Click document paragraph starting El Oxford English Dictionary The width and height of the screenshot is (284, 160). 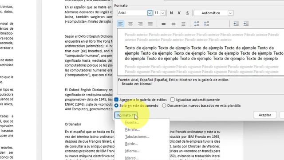click(89, 100)
